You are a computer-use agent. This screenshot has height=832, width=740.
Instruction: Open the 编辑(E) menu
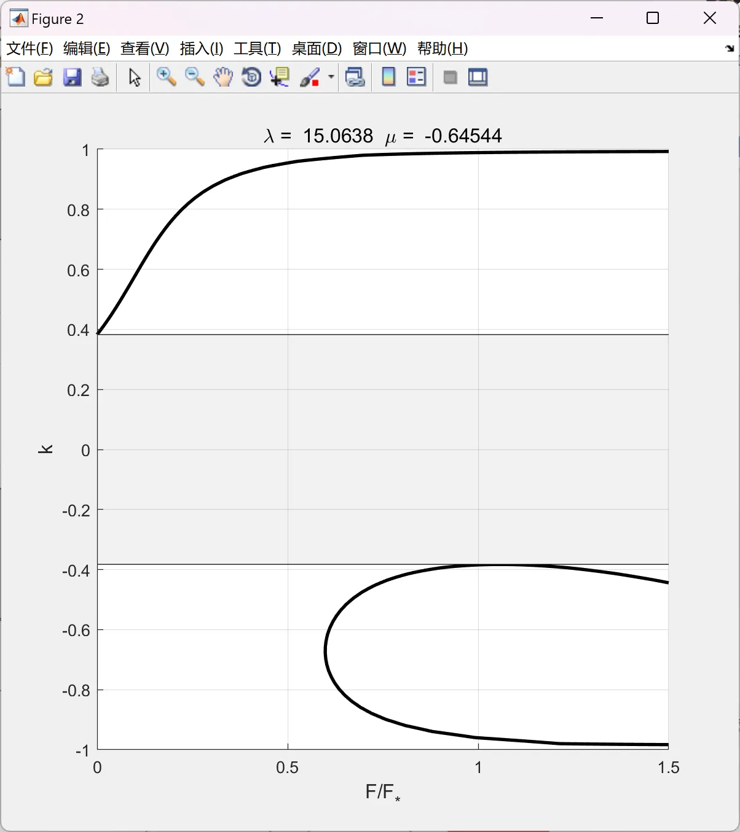click(87, 49)
